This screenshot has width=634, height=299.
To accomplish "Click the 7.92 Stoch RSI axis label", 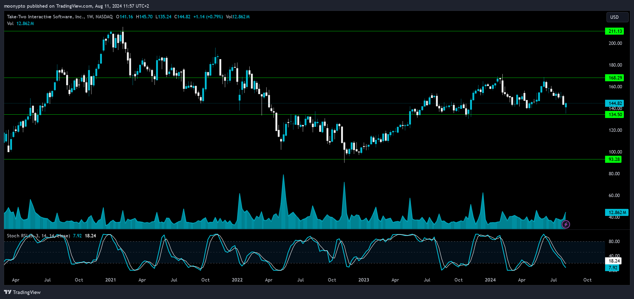I will coord(612,268).
